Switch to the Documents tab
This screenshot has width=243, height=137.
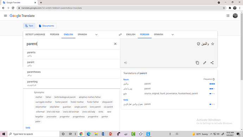46,26
